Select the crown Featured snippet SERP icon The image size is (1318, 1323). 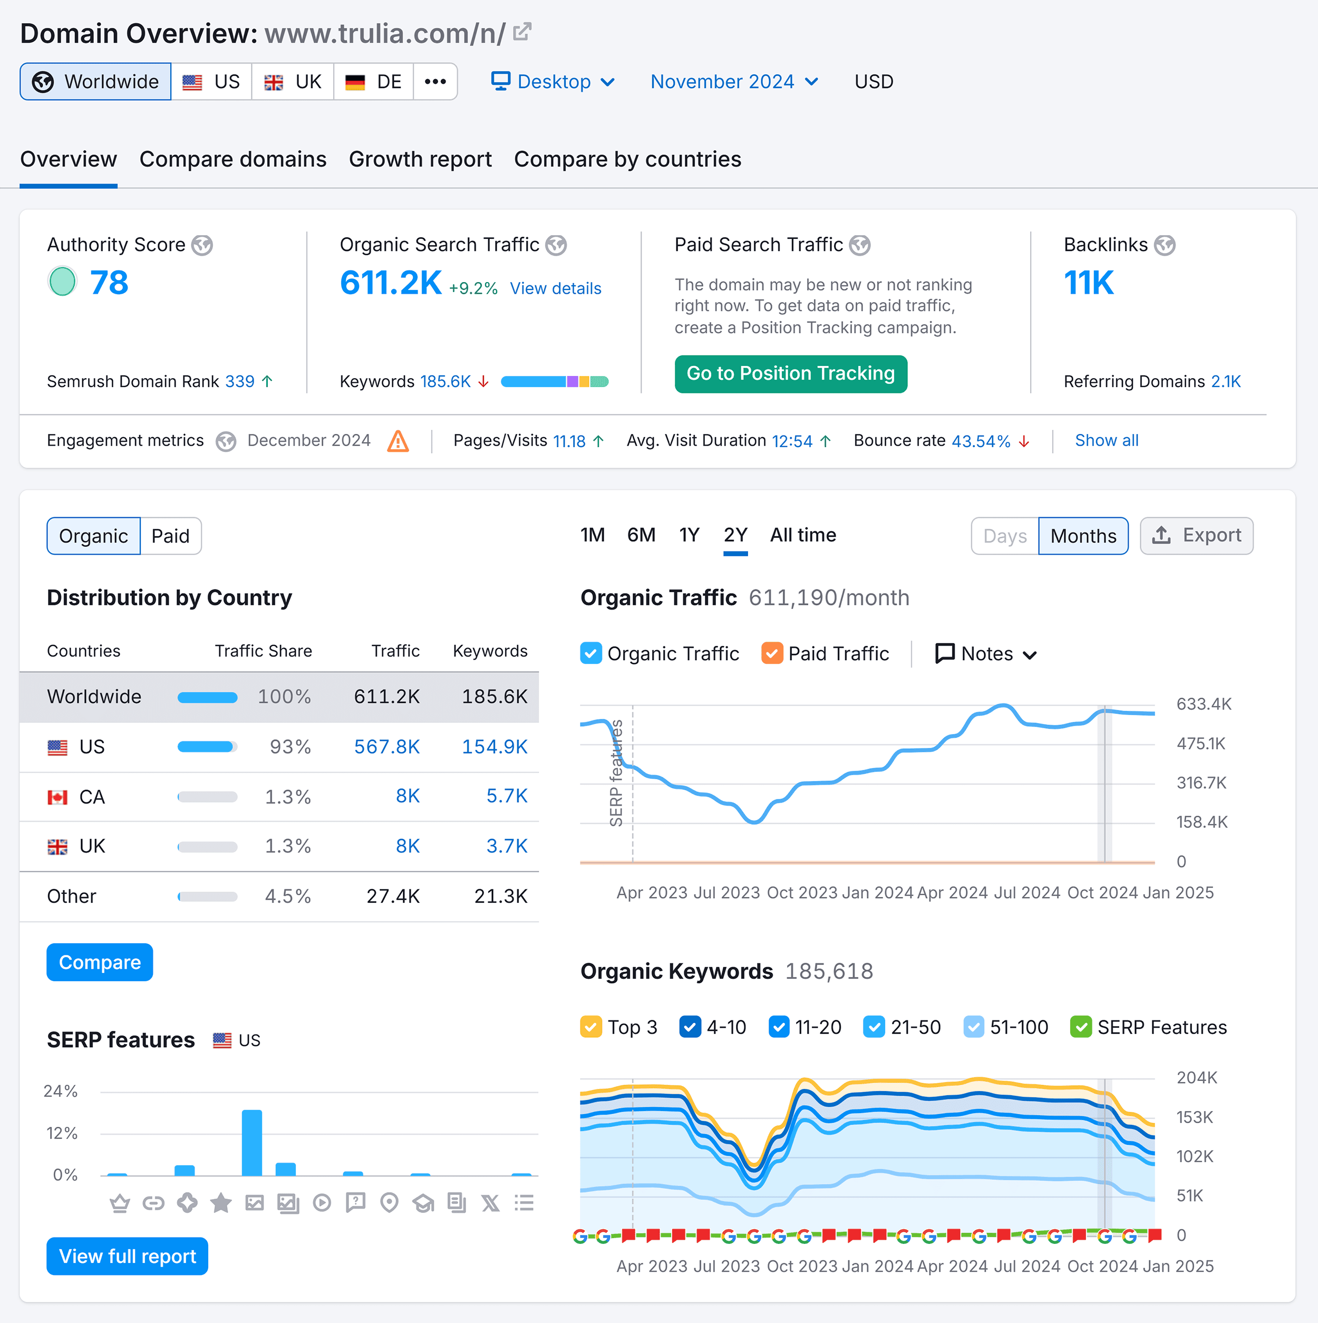tap(120, 1202)
